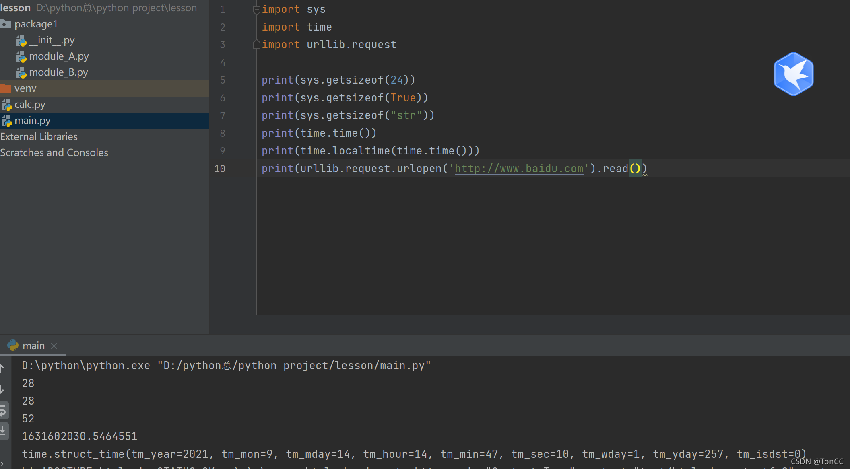
Task: Click the venv folder icon
Action: coord(6,88)
